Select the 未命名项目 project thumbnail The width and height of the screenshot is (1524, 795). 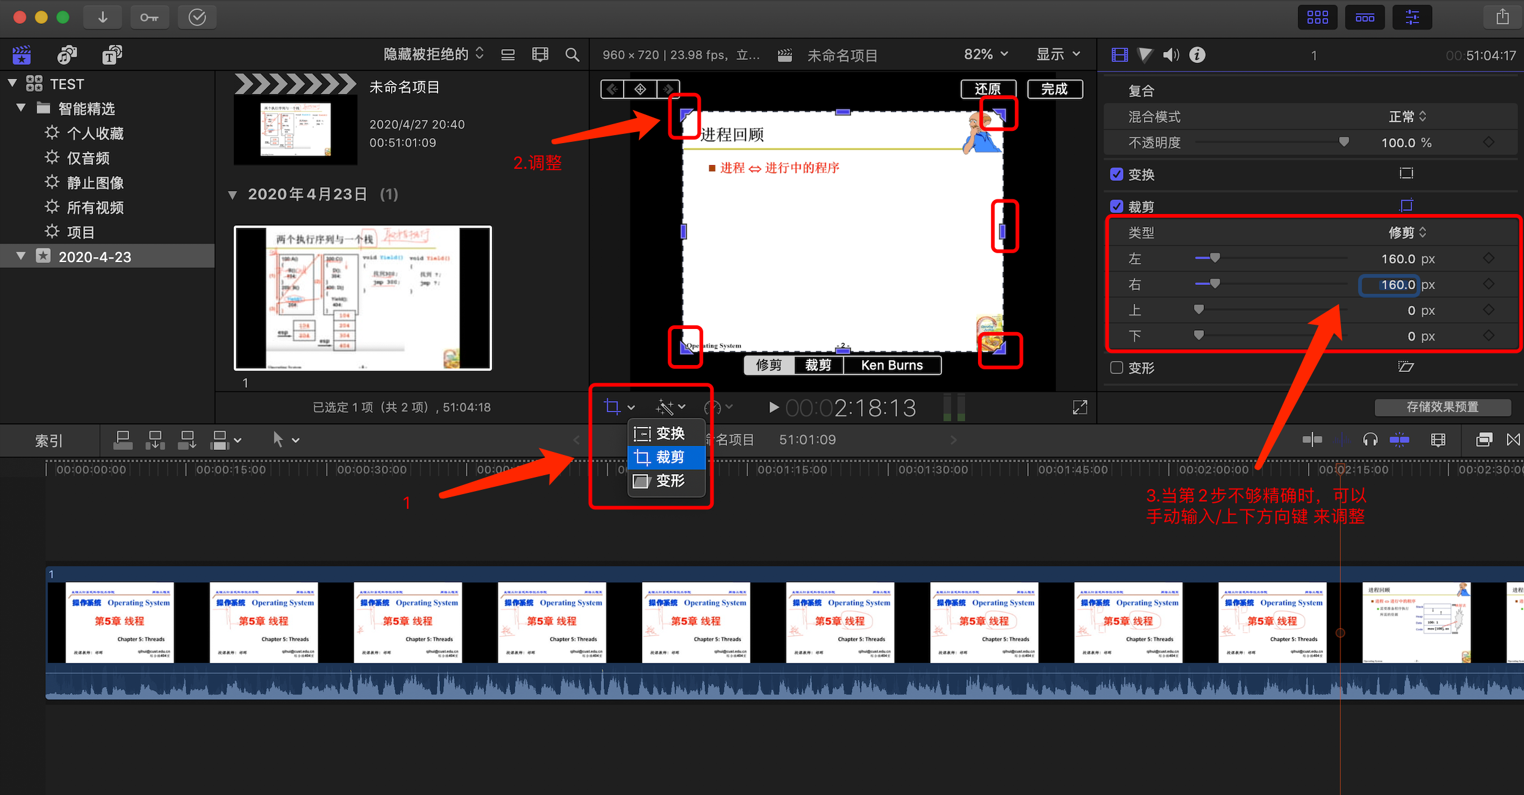296,120
